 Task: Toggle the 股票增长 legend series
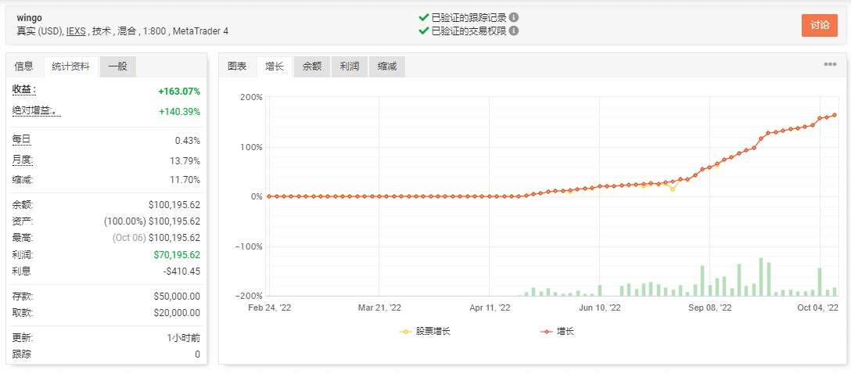(425, 331)
